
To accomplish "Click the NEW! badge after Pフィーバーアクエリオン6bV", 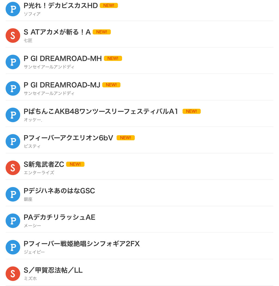I will click(126, 138).
